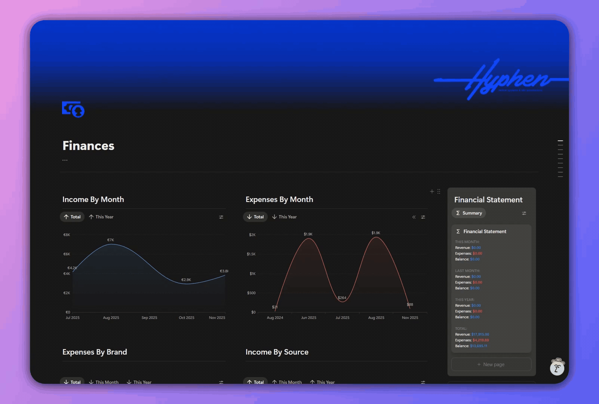Open view settings for Expenses By Brand
599x404 pixels.
coord(221,382)
